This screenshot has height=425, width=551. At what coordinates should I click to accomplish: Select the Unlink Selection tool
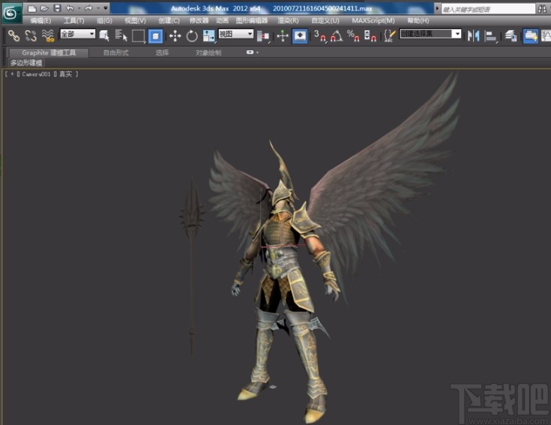[31, 35]
